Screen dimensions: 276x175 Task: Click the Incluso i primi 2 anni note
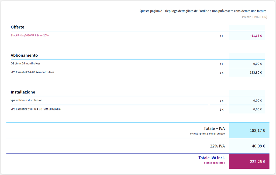pos(207,134)
